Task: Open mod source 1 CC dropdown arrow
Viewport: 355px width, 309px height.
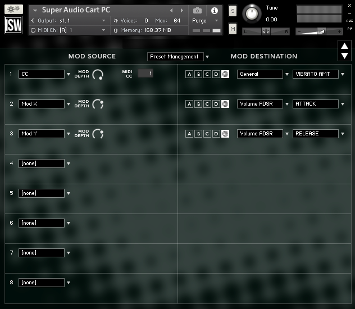Action: (69, 74)
